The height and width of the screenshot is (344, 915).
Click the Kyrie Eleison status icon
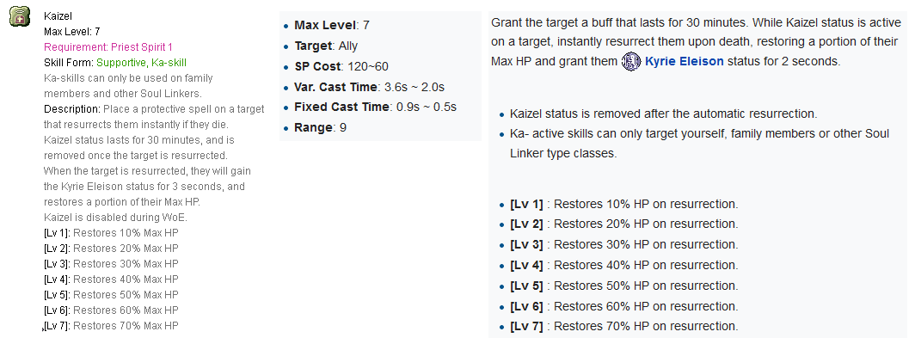coord(631,61)
